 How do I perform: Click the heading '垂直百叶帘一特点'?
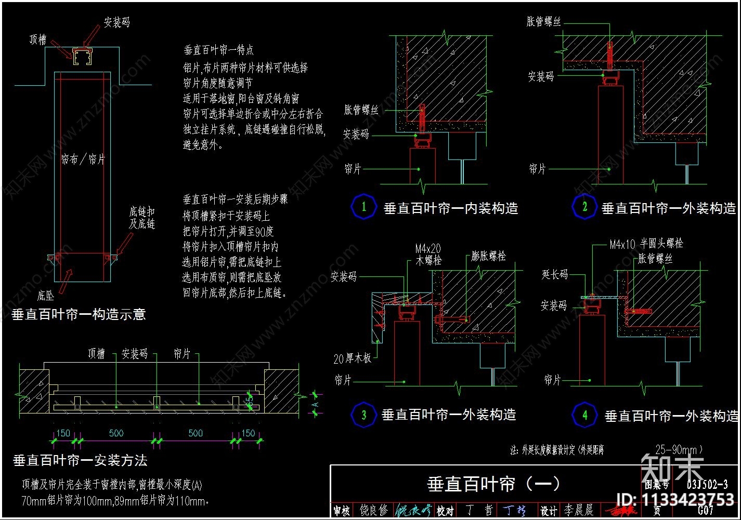tap(218, 50)
